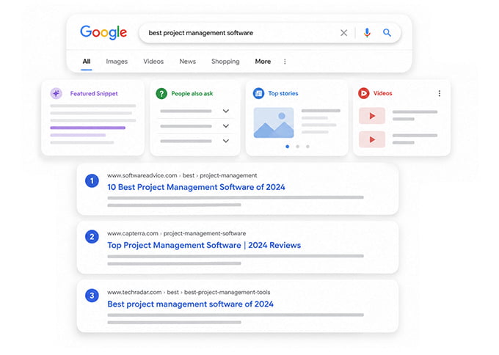Click the number 2 result badge
The width and height of the screenshot is (499, 355).
[x=92, y=237]
